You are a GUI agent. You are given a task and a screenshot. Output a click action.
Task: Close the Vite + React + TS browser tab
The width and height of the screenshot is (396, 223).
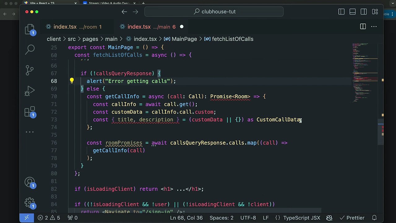coord(75,3)
